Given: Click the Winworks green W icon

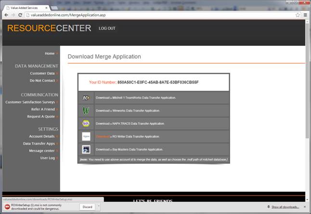Looking at the screenshot, I should pos(86,110).
